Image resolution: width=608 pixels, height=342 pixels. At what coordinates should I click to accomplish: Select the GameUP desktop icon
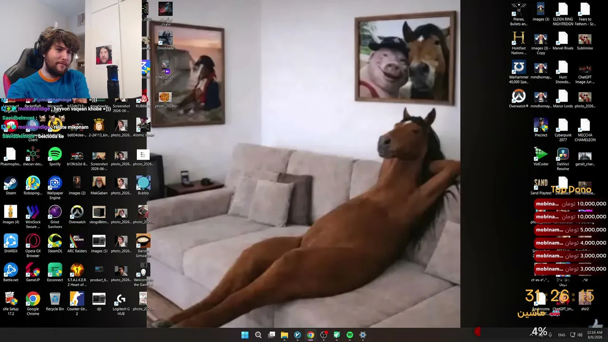point(33,273)
